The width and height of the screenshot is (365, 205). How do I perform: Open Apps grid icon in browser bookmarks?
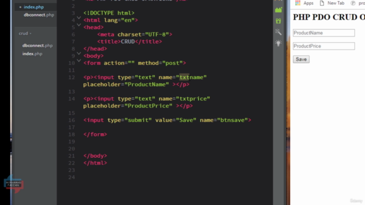click(298, 3)
